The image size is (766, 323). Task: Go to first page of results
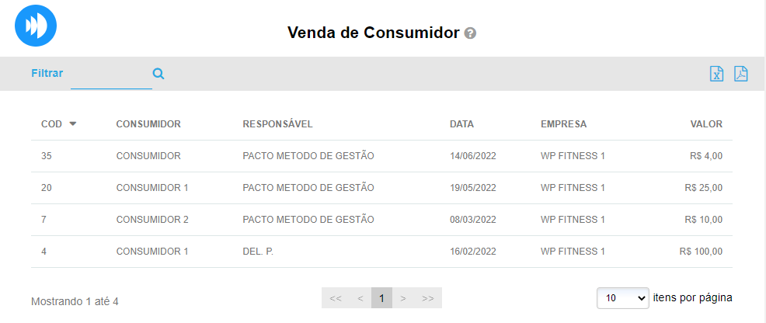point(336,298)
